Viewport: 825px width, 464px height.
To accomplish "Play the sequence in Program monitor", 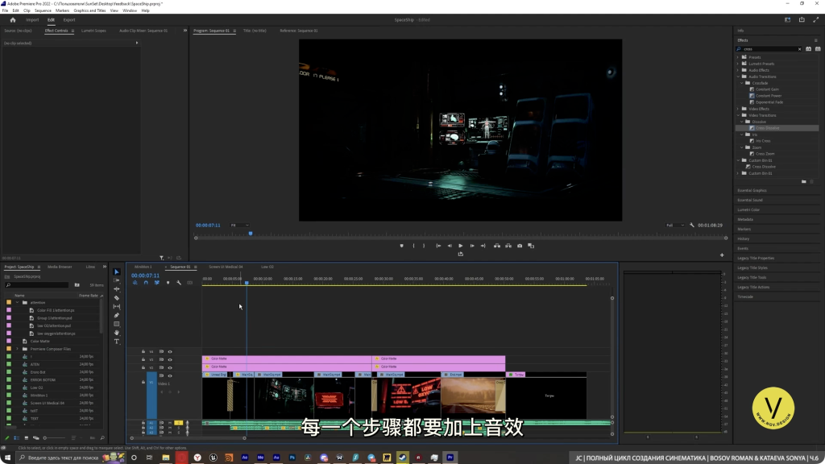I will click(460, 246).
